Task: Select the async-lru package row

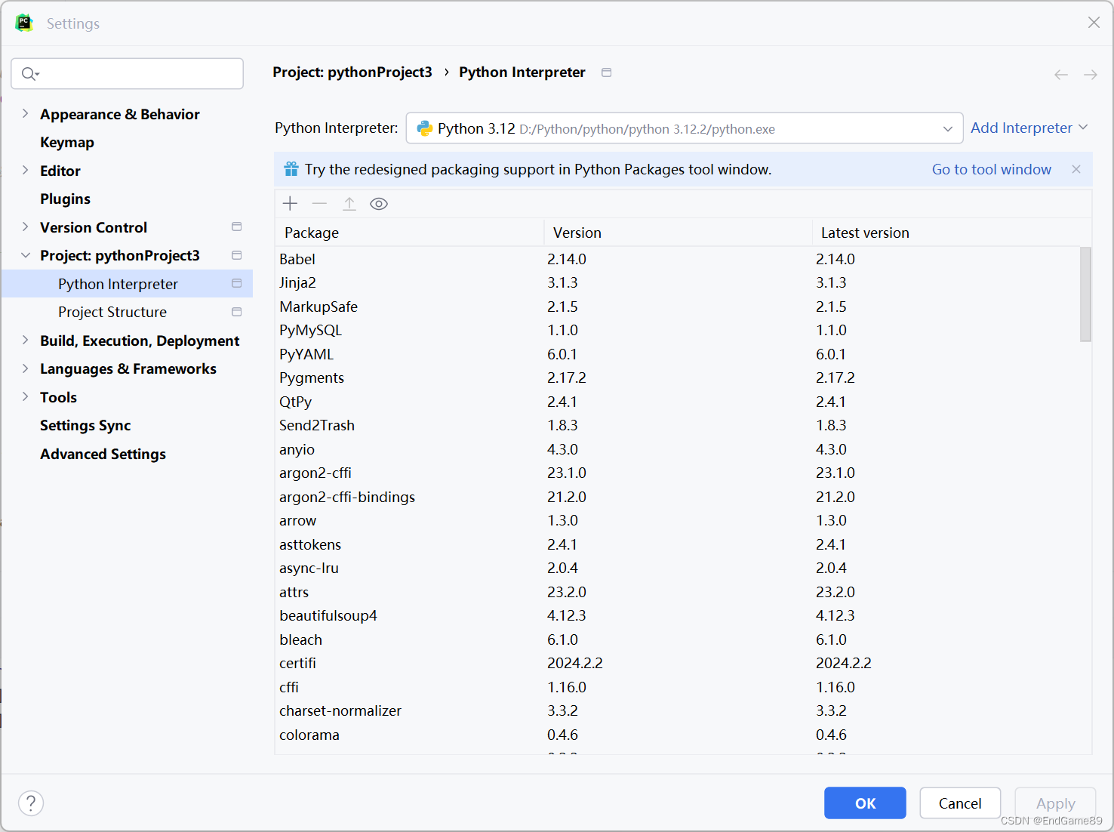Action: 677,568
